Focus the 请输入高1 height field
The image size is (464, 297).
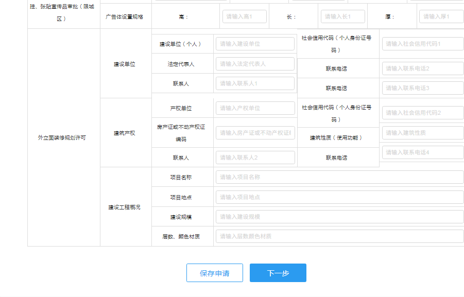coord(244,16)
